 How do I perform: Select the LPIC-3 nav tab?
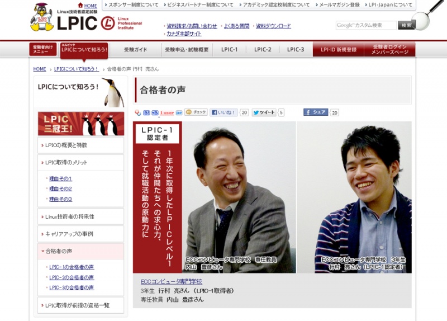[296, 50]
